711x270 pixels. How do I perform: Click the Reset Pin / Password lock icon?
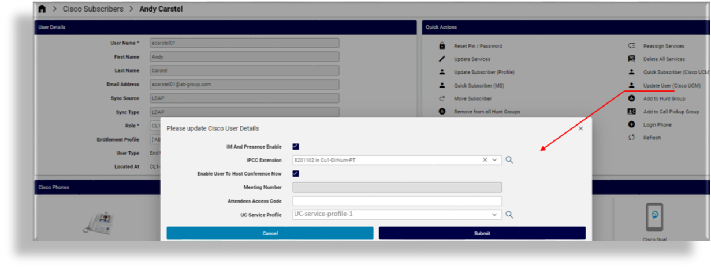point(442,46)
